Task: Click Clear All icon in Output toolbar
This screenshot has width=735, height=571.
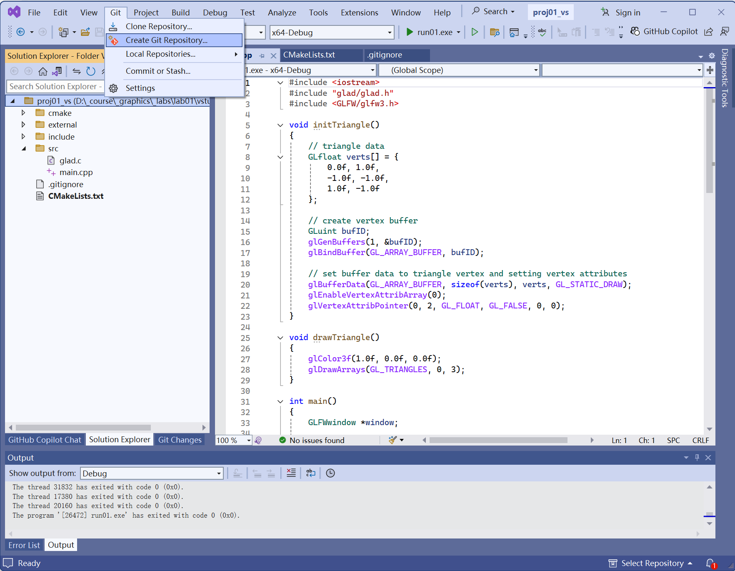Action: click(291, 473)
